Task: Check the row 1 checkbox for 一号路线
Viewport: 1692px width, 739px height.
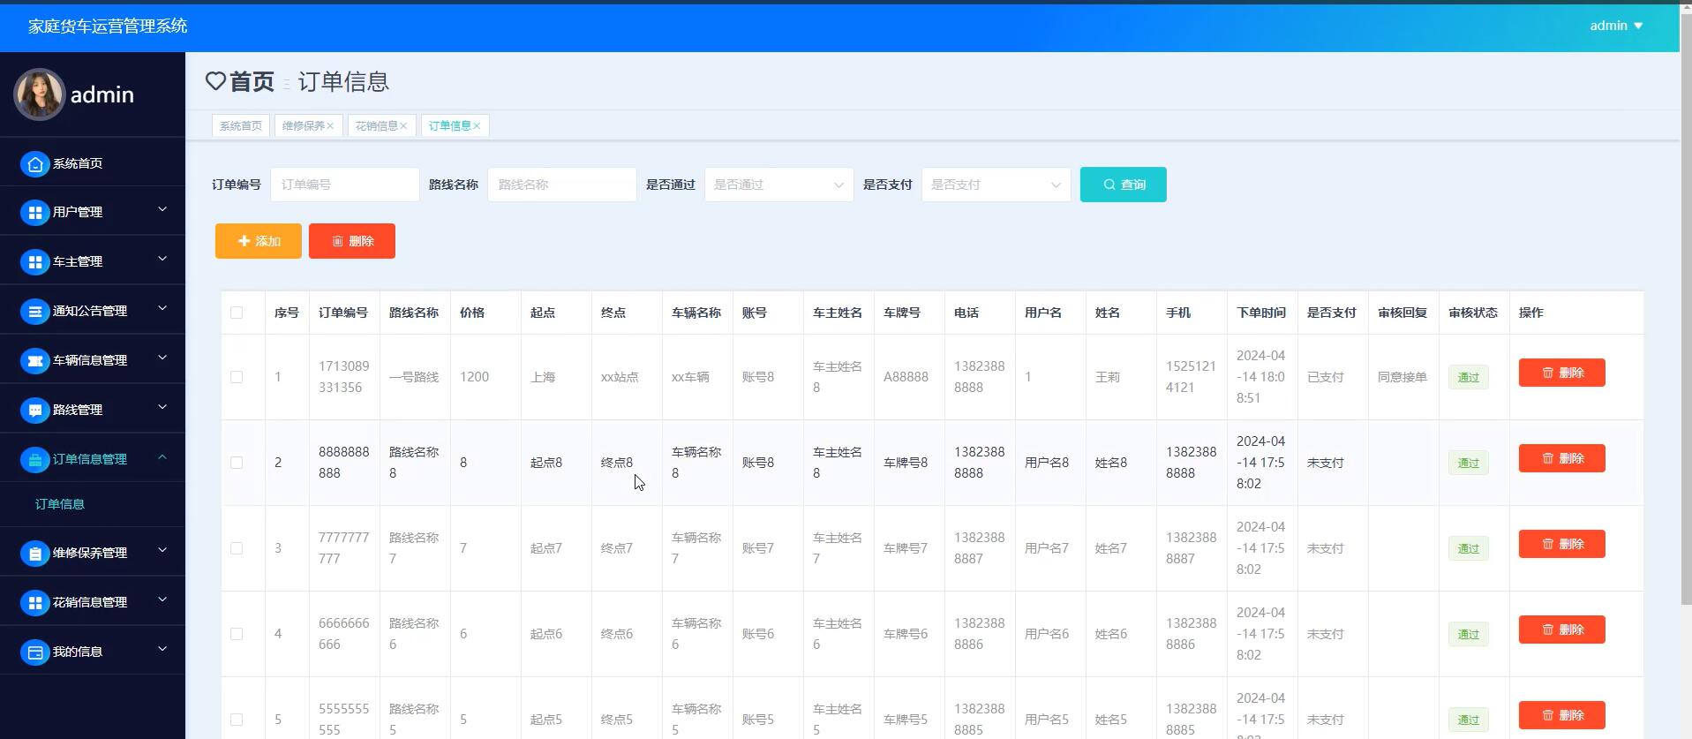Action: [x=237, y=377]
